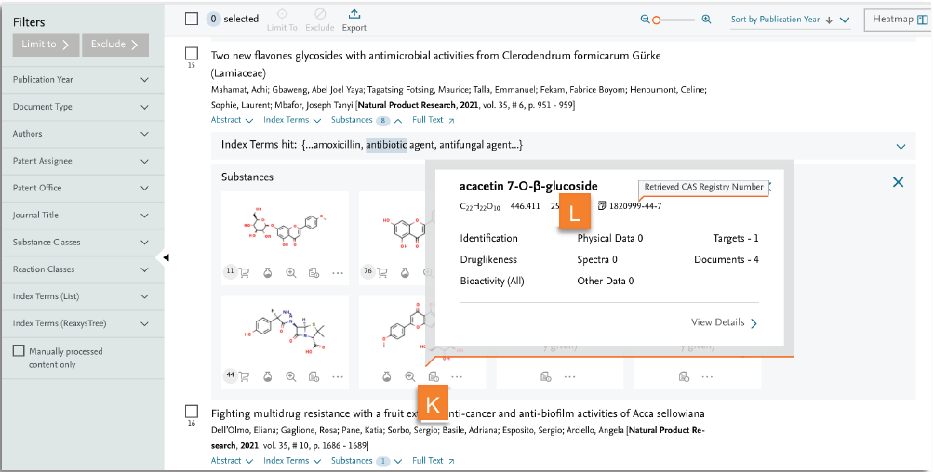Click View Details in the substance popup
The height and width of the screenshot is (472, 934).
pos(724,322)
